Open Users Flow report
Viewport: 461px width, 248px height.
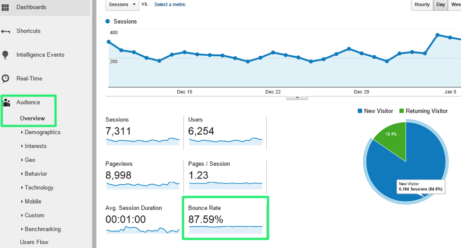point(34,242)
